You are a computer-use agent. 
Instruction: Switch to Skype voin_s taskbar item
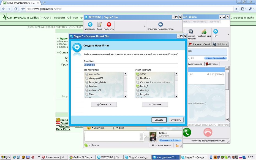click(138, 157)
